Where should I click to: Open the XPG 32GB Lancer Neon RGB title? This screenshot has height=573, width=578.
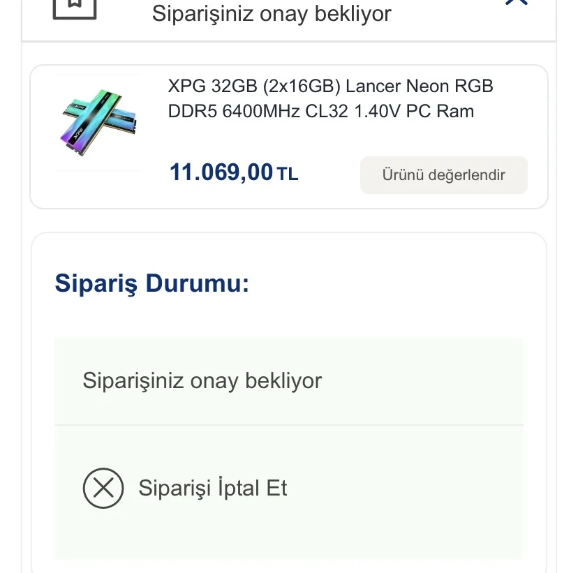coord(330,87)
